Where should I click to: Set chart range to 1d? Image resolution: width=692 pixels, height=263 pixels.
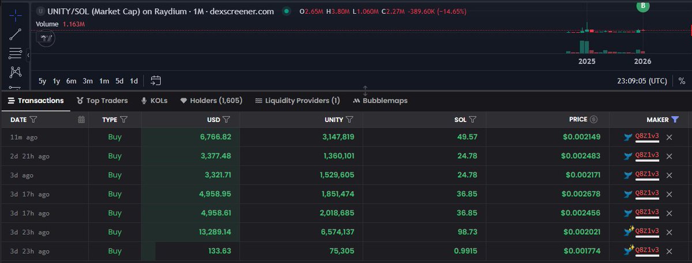click(134, 81)
